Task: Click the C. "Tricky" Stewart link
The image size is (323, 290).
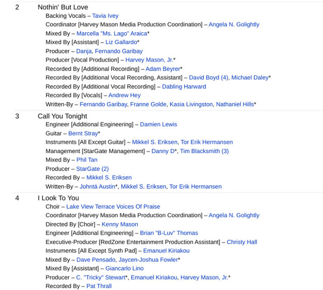Action: [x=101, y=277]
